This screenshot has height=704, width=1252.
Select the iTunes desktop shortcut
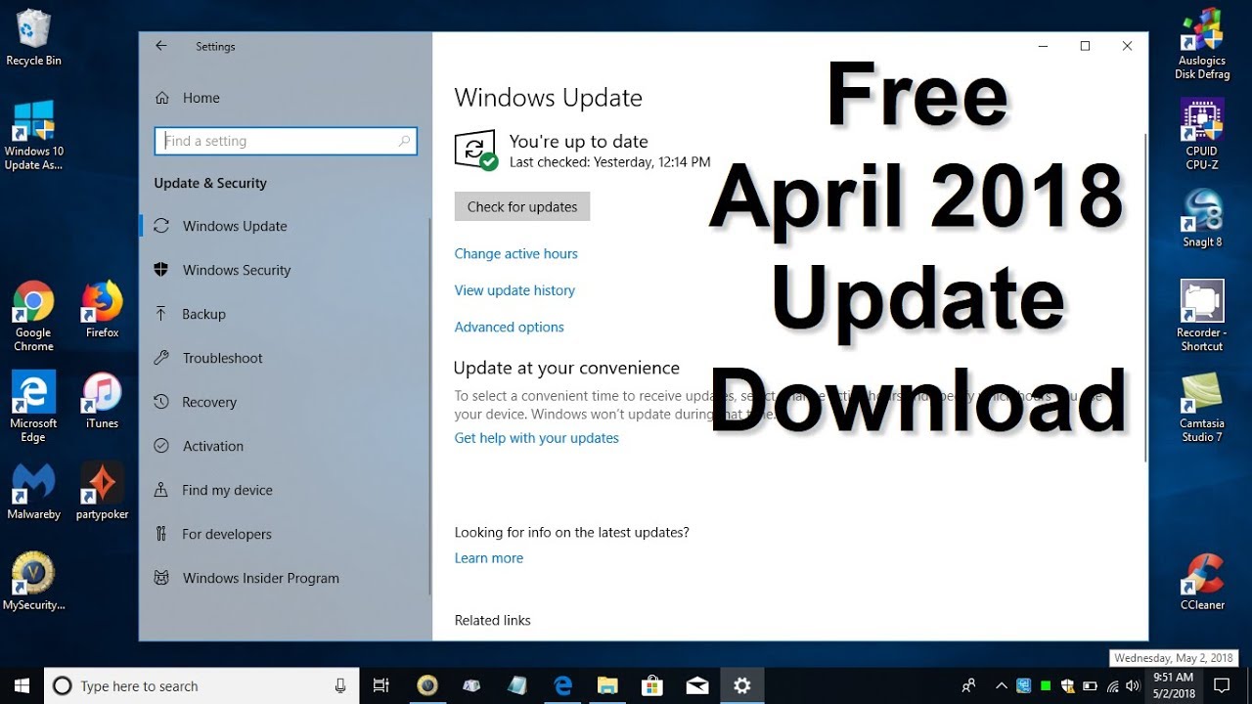click(102, 401)
